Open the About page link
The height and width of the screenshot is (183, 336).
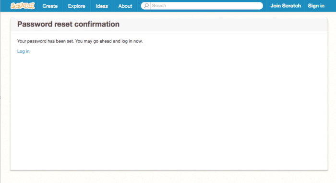[125, 6]
